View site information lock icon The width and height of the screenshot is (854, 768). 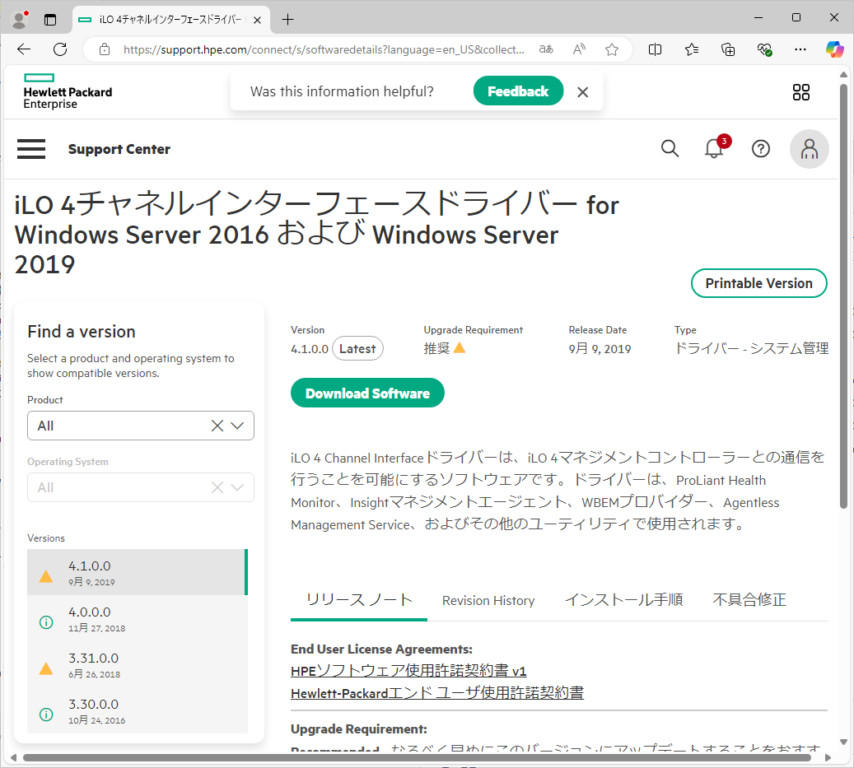click(x=105, y=49)
